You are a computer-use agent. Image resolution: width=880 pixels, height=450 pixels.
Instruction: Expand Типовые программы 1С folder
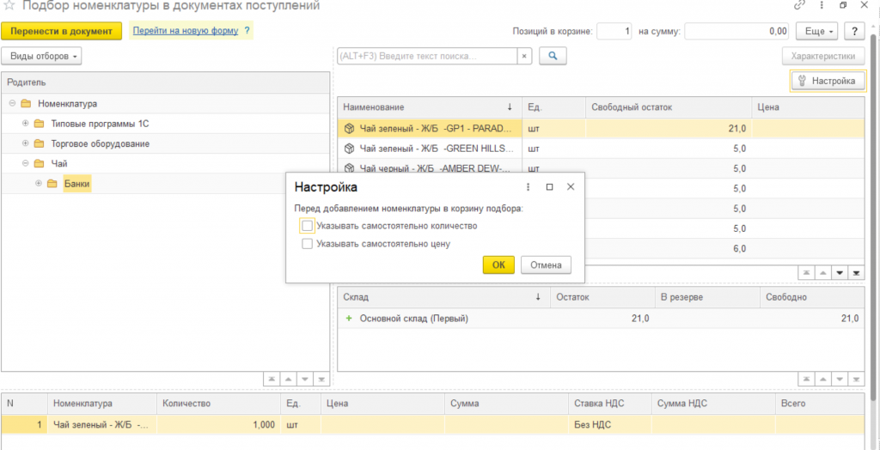point(25,124)
